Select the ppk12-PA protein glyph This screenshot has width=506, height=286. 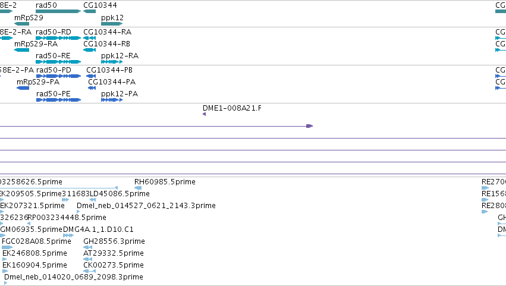(112, 100)
